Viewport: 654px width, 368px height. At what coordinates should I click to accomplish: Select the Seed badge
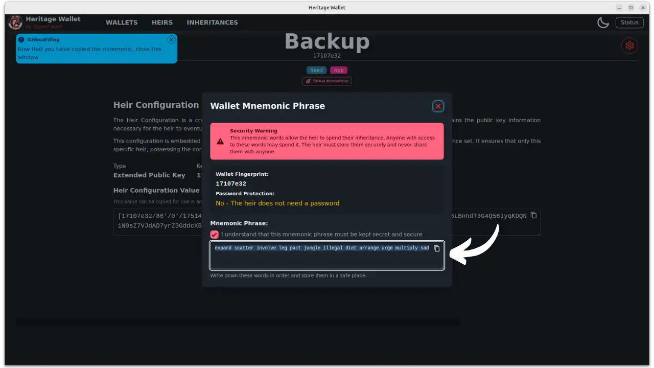pyautogui.click(x=316, y=70)
